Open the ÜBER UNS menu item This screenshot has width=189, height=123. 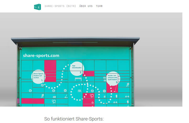coord(86,6)
